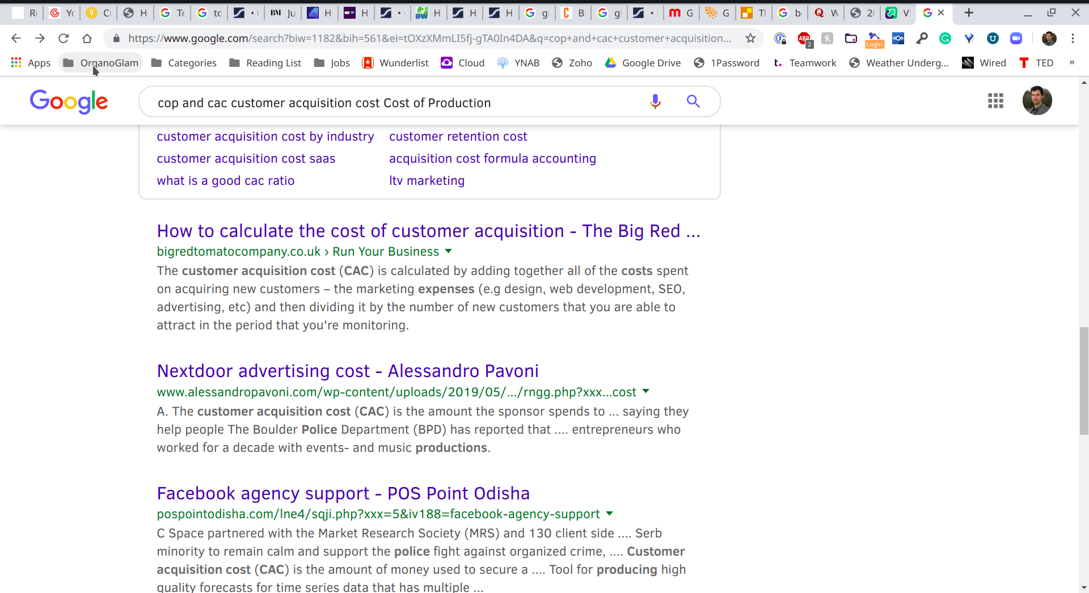Screen dimensions: 1089x593
Task: Reload the current page
Action: [64, 38]
